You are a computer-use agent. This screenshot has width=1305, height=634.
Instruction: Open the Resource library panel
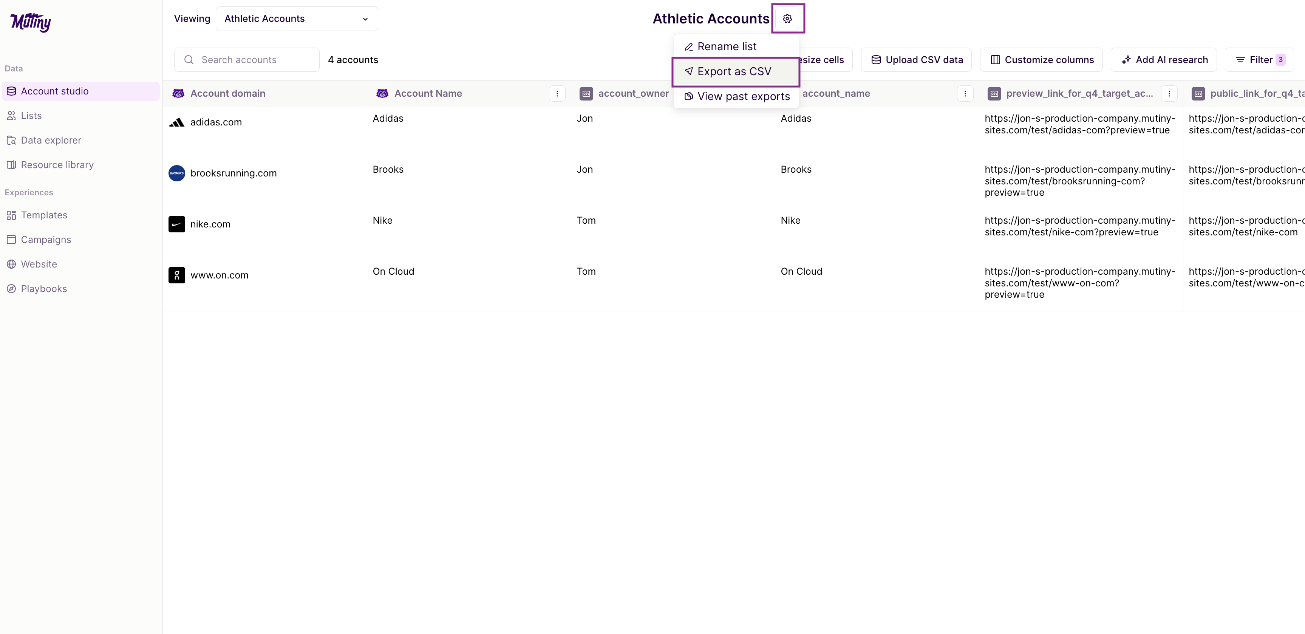pos(57,164)
